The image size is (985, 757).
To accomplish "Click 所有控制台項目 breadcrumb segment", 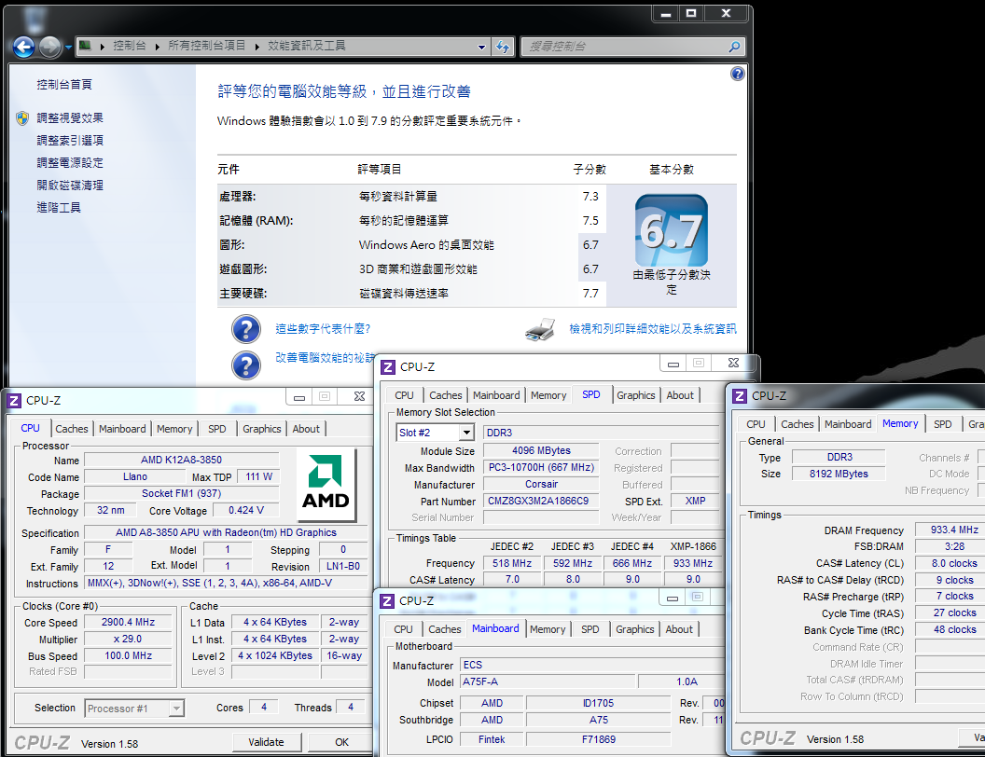I will [x=207, y=46].
